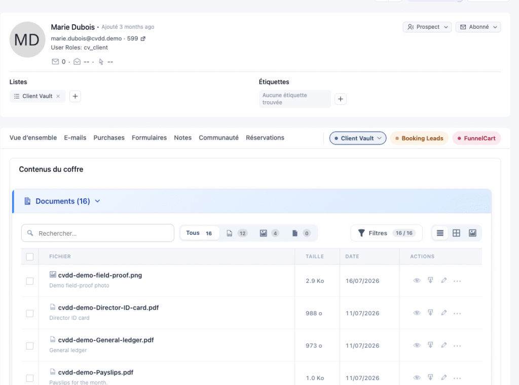Image resolution: width=519 pixels, height=385 pixels.
Task: Open the Purchases tab
Action: tap(109, 138)
